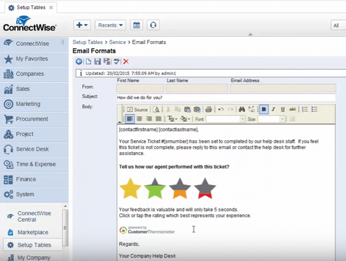The image size is (346, 261).
Task: Go to Setup Tables breadcrumb link
Action: coord(88,42)
